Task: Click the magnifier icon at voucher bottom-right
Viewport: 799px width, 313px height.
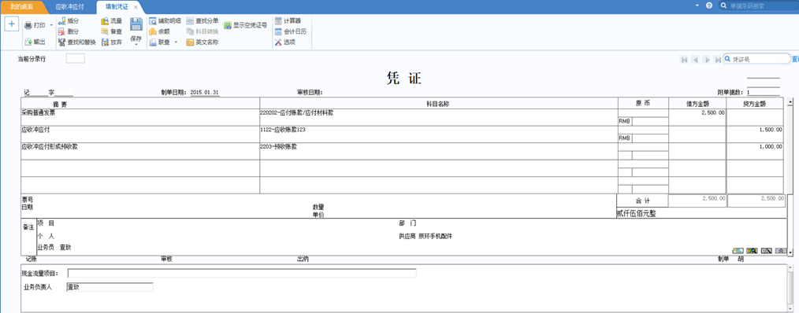Action: click(752, 250)
